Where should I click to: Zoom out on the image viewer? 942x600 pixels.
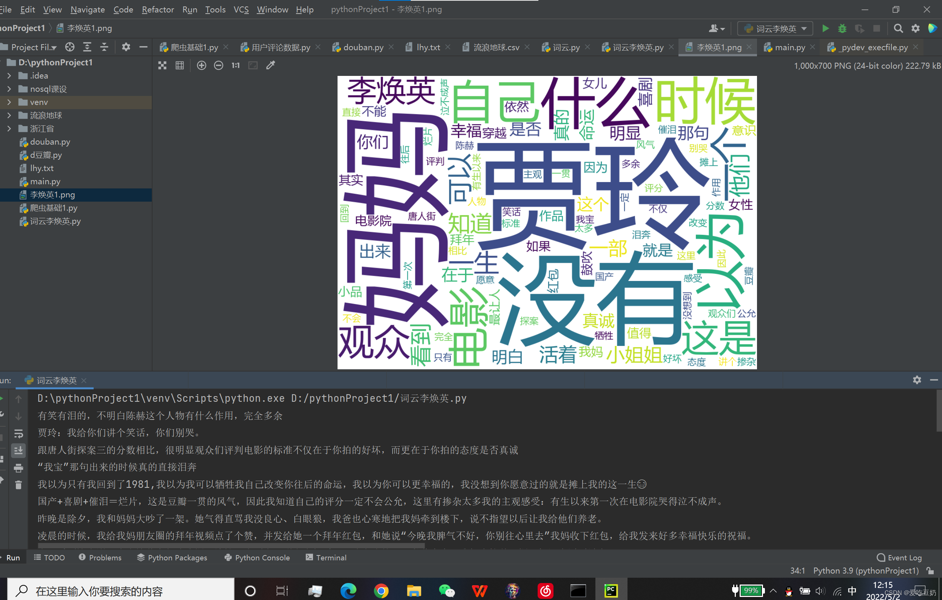[x=219, y=65]
